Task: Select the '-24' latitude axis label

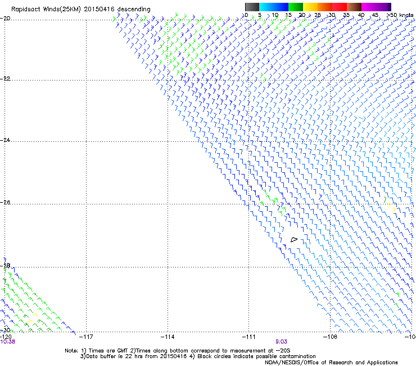Action: pos(5,140)
